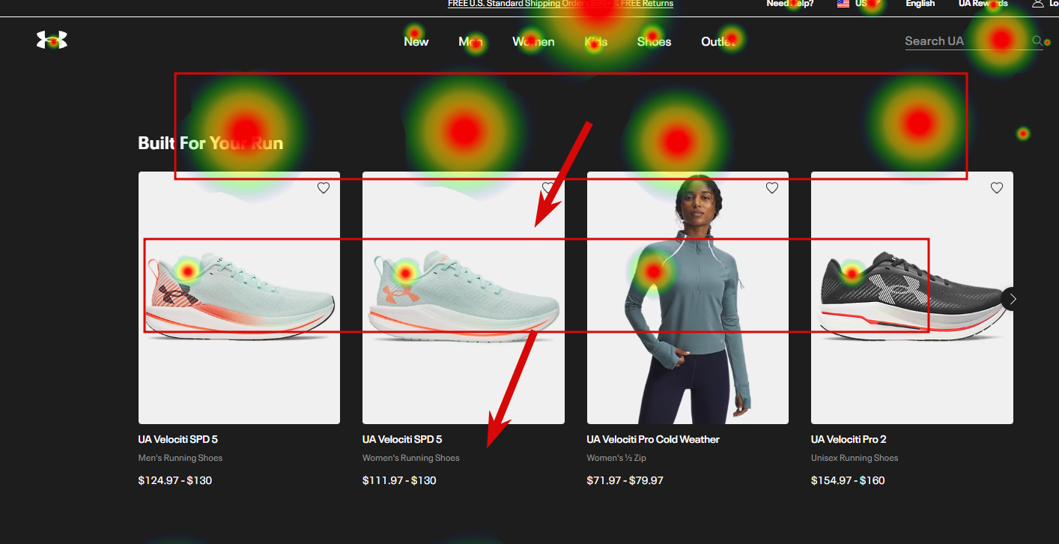Click the Under Armour logo

click(x=52, y=40)
